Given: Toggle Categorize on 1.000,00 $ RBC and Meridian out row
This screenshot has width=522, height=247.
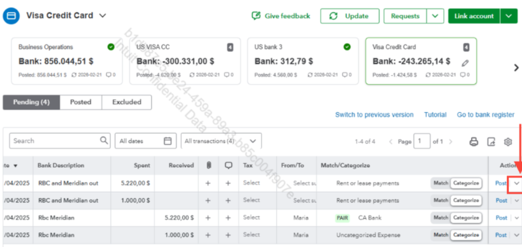Looking at the screenshot, I should (466, 200).
